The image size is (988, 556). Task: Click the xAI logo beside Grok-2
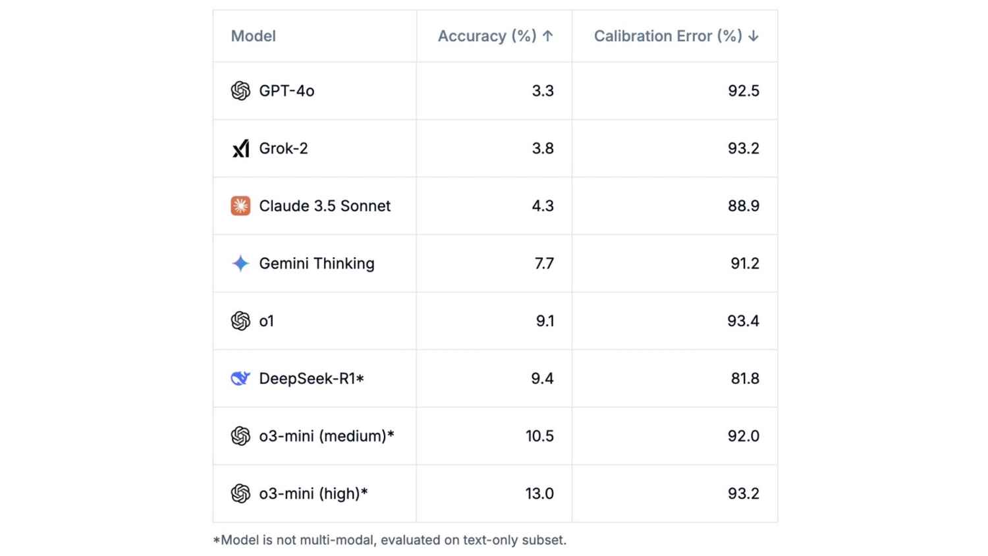[240, 148]
